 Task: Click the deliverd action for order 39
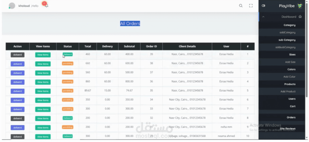coord(18,55)
